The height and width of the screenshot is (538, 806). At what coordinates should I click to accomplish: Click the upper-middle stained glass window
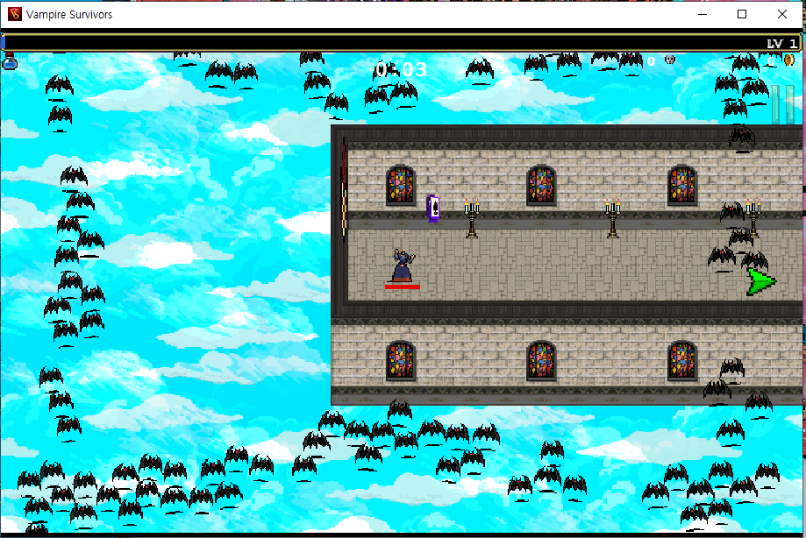[x=541, y=186]
